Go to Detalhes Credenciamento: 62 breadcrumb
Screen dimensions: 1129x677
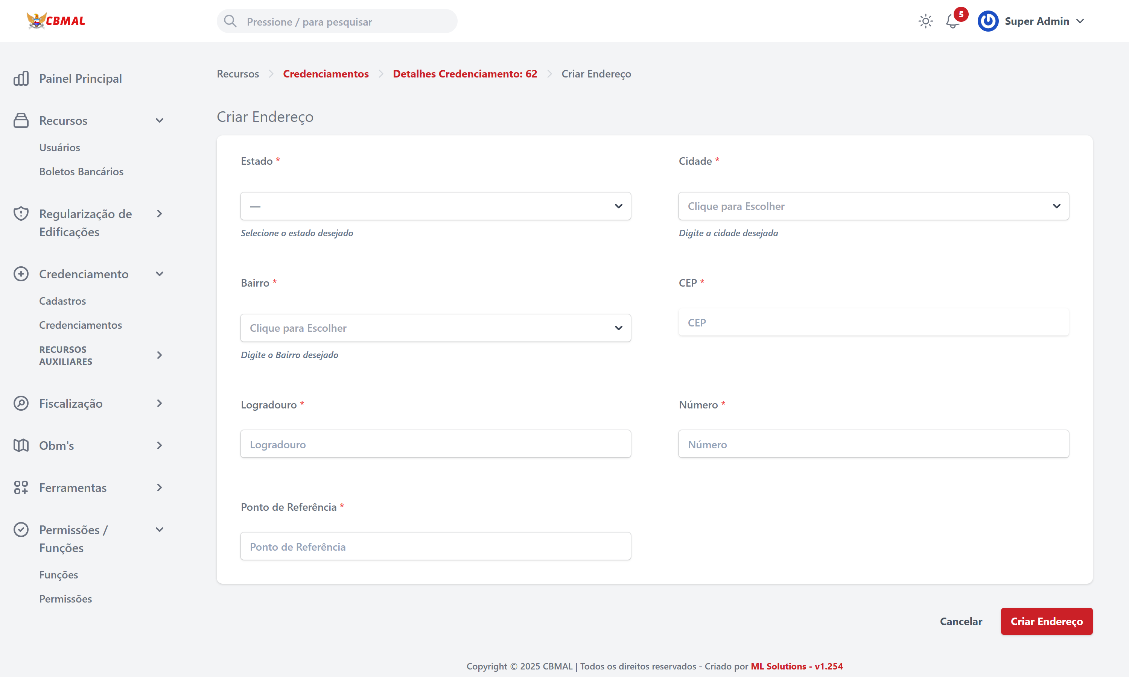click(464, 74)
